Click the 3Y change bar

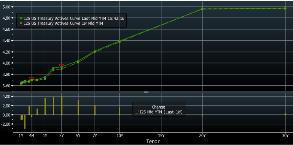click(62, 106)
